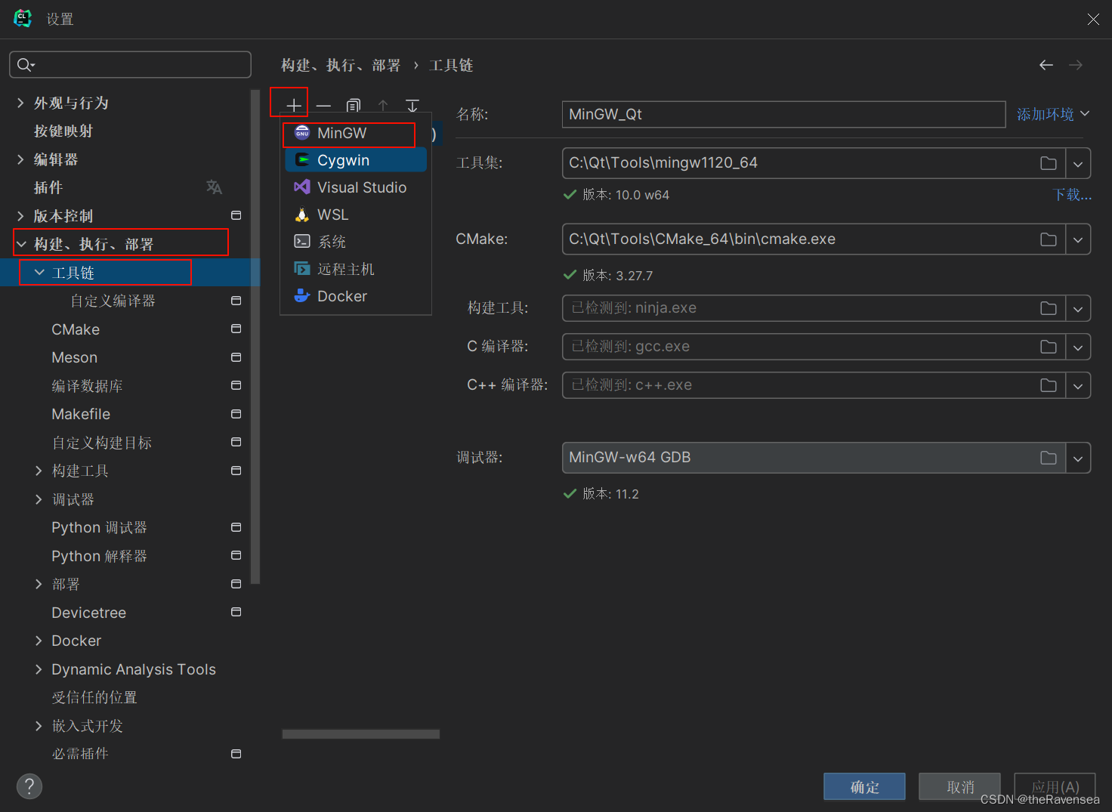Open 自定义编译器 settings page
Screen dimensions: 1112x812
click(113, 301)
